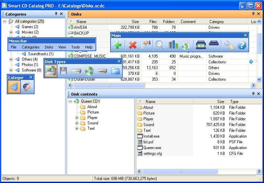Click the green plus Add disk icon
This screenshot has height=183, width=264.
117,45
